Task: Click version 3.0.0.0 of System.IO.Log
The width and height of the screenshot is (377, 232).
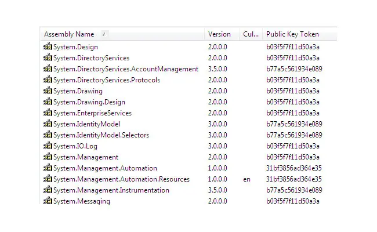Action: (x=217, y=146)
